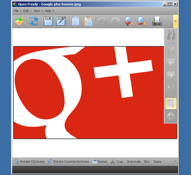Apply the Blur effect

[x=147, y=162]
